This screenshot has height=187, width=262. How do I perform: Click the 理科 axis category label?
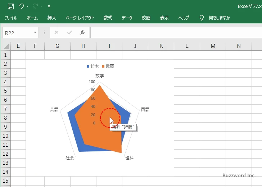[x=130, y=158]
